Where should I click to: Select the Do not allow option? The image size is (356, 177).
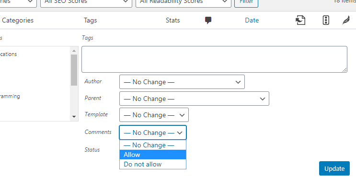click(x=153, y=164)
